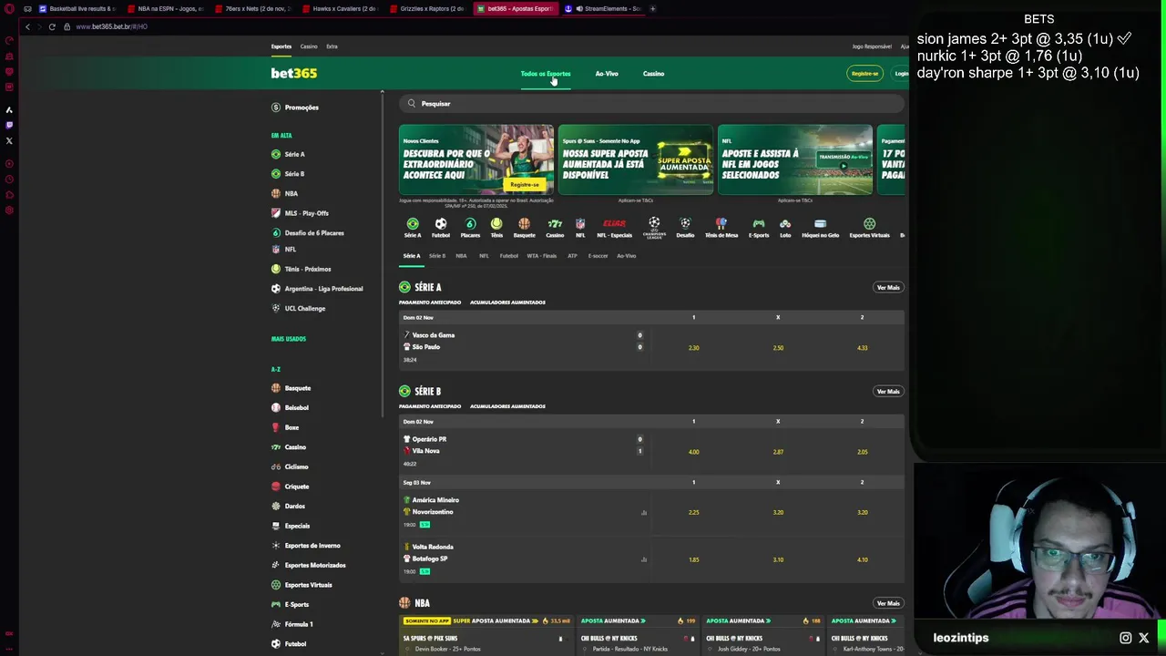Open the Cassino 777 icon
1166x656 pixels.
(x=555, y=223)
